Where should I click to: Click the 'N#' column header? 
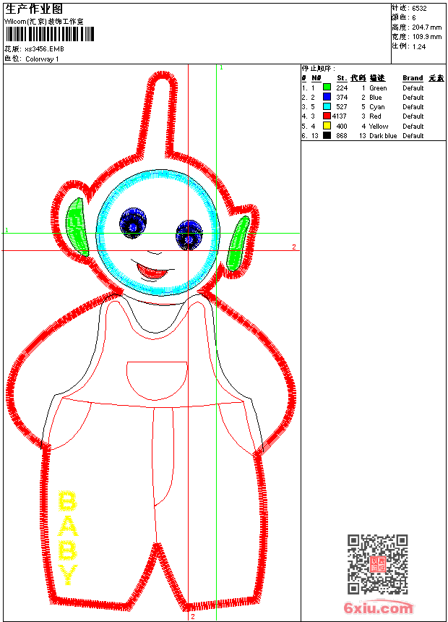pyautogui.click(x=316, y=78)
